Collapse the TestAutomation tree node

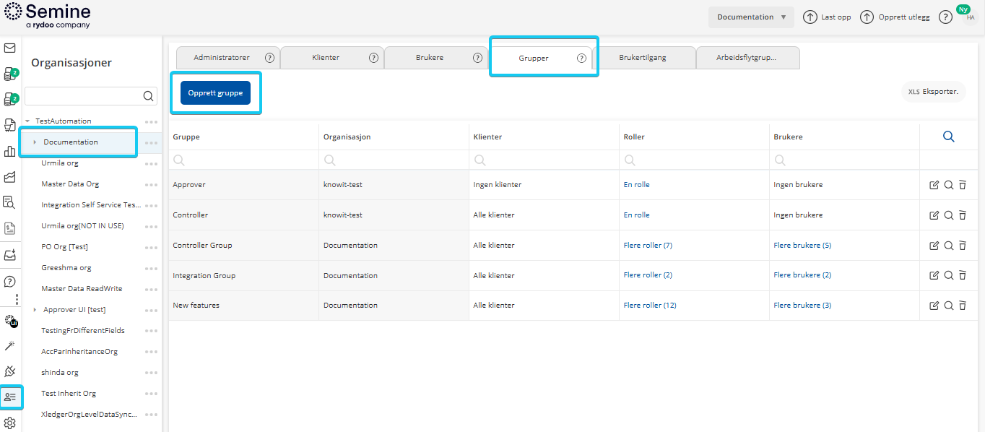27,121
